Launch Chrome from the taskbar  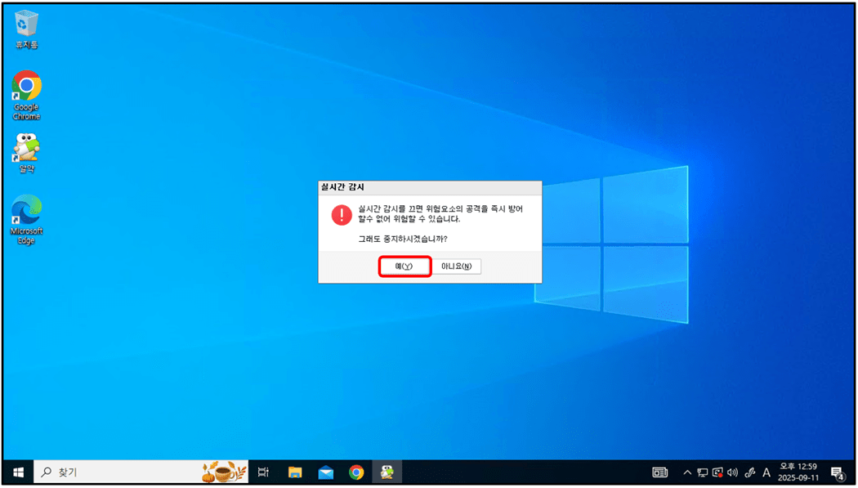point(356,472)
